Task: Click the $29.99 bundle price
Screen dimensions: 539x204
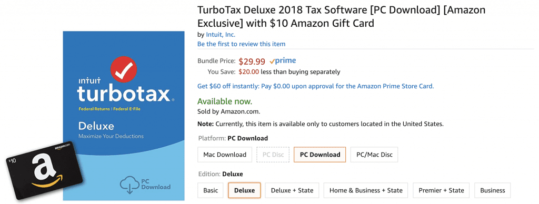Action: 252,62
